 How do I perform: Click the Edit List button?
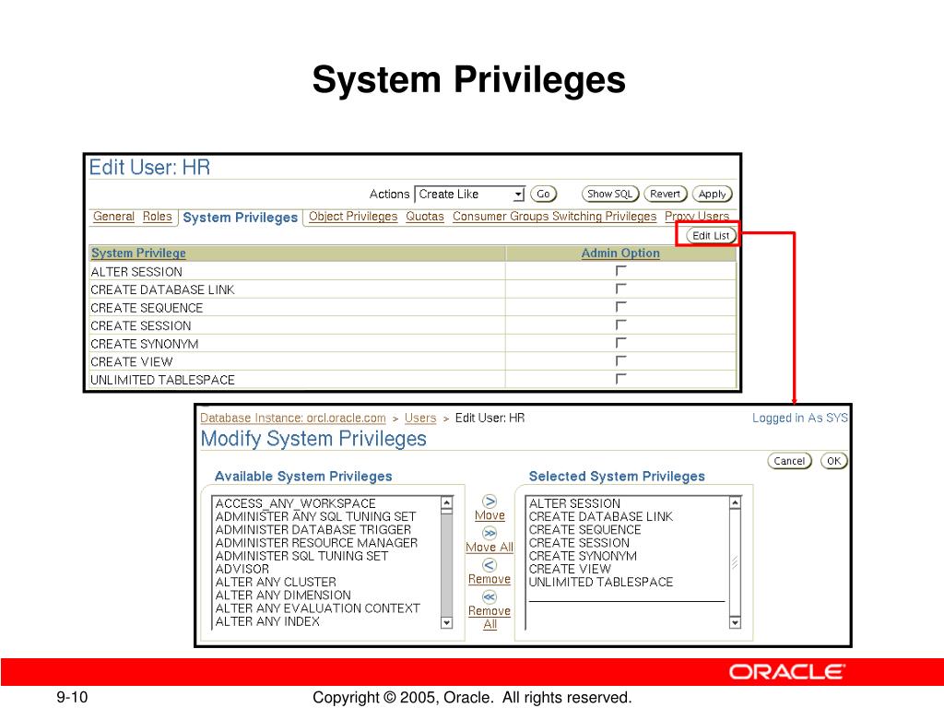(711, 235)
